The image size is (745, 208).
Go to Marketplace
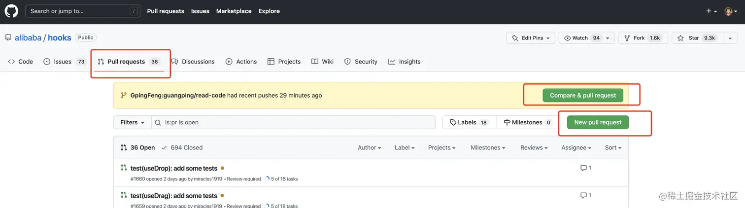coord(234,11)
